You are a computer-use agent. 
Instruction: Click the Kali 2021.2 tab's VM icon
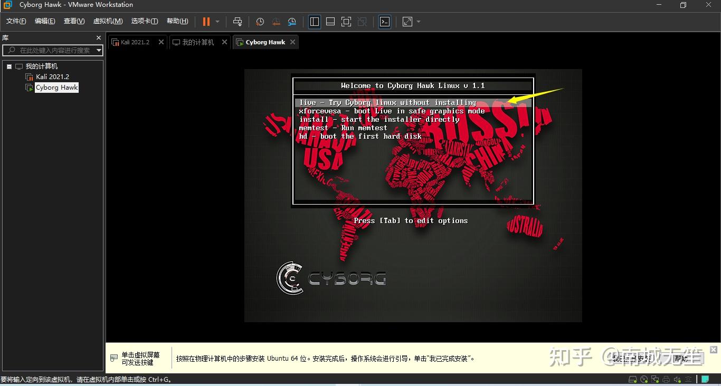(x=115, y=42)
